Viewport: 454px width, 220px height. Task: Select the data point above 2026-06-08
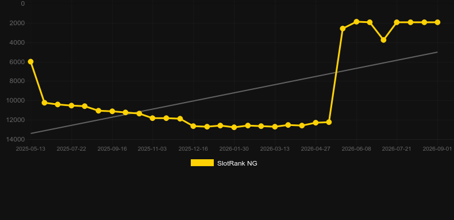[356, 22]
